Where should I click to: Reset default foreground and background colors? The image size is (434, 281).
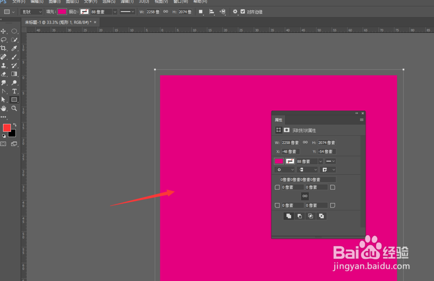pyautogui.click(x=4, y=136)
